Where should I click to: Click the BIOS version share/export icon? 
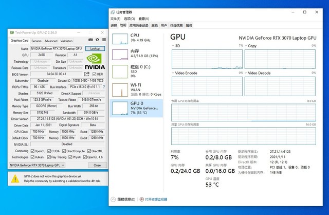click(x=87, y=74)
